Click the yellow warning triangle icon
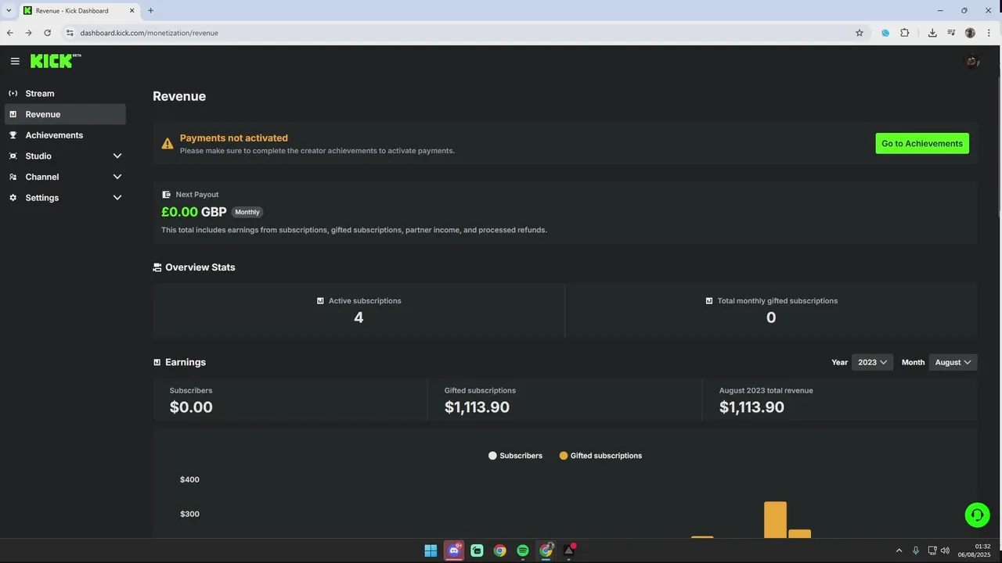1002x563 pixels. pyautogui.click(x=168, y=144)
